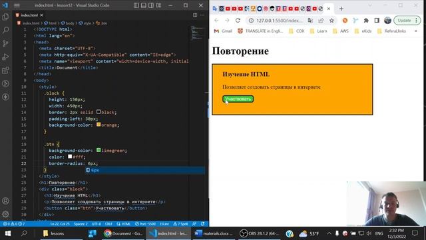Screen dimensions: 426x240
Task: Close the index.html editor tab
Action: coord(41,15)
